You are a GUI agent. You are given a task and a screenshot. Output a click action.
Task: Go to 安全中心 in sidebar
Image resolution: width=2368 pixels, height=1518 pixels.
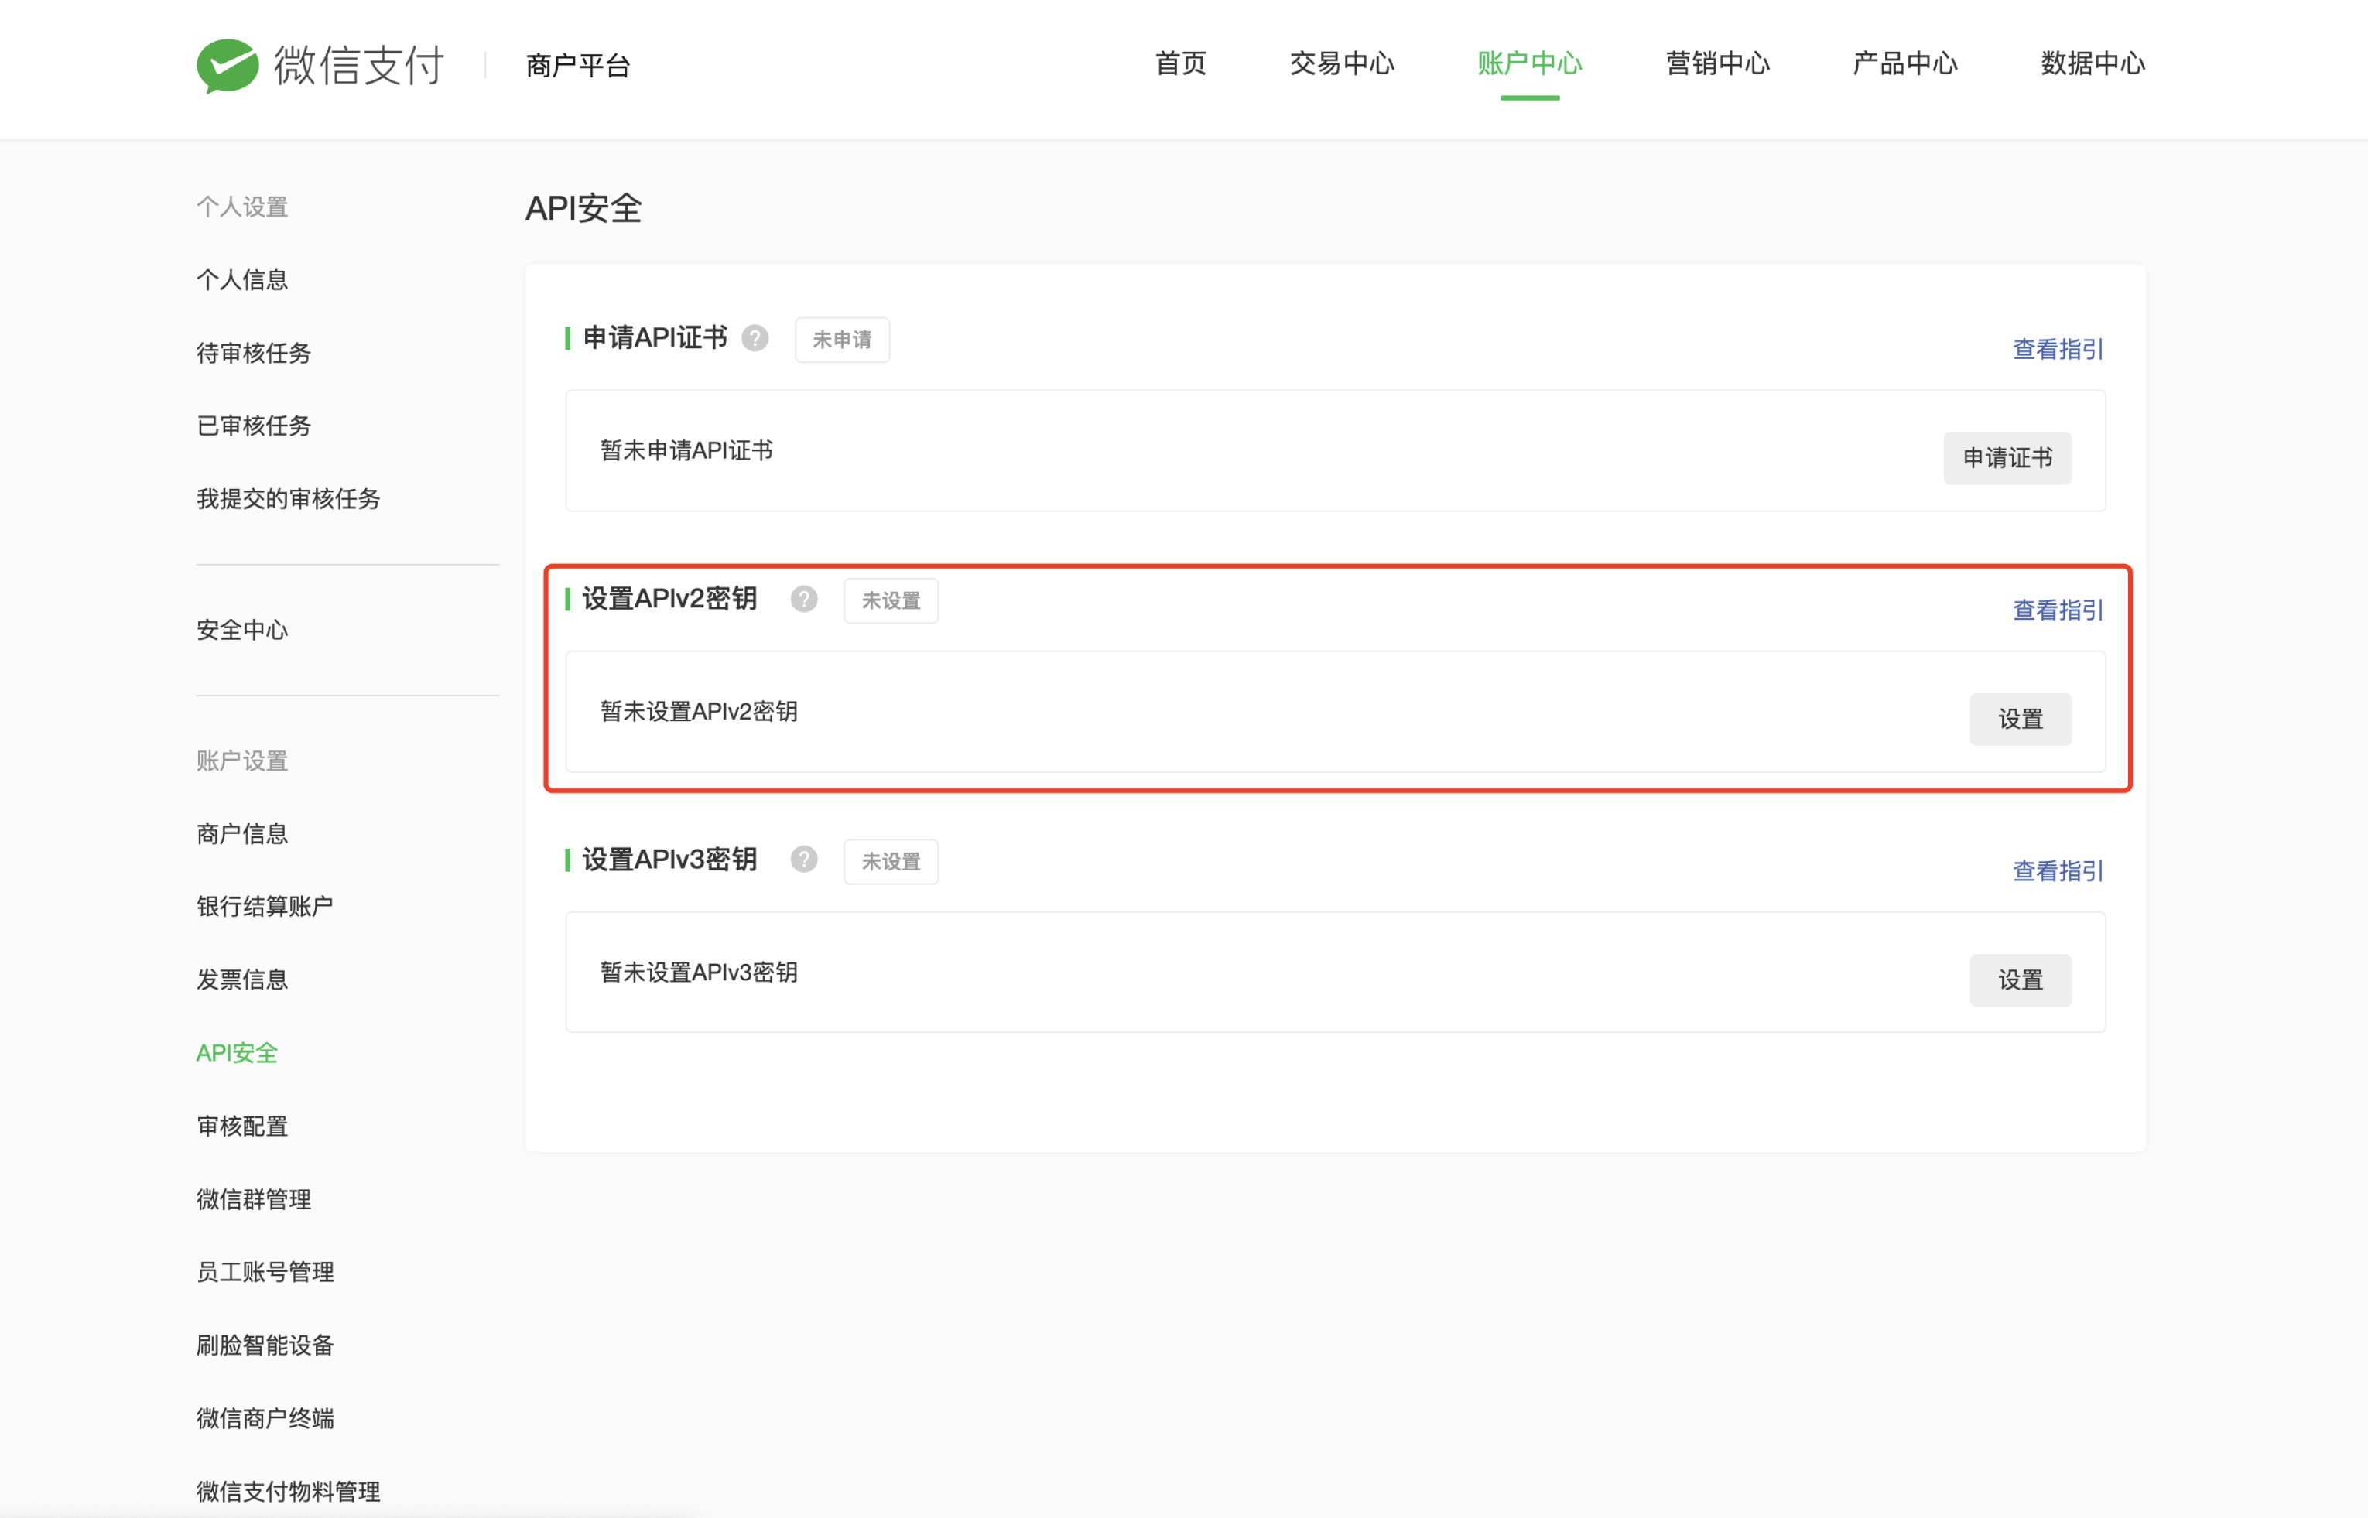[241, 630]
